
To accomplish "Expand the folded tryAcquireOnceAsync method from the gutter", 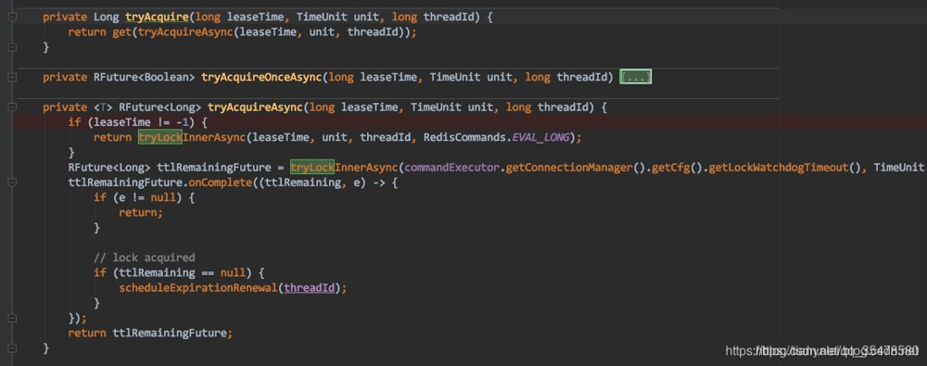I will (12, 78).
